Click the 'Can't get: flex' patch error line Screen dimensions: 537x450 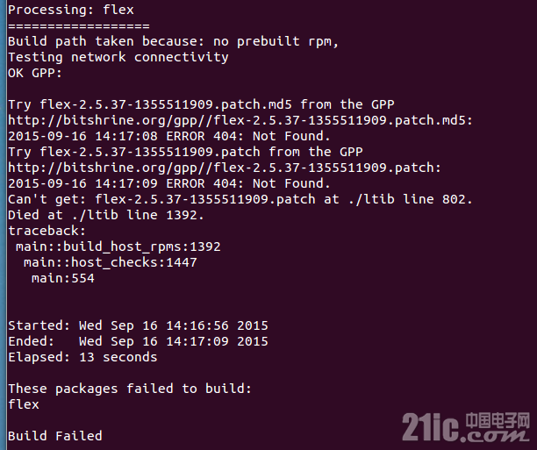tap(240, 199)
